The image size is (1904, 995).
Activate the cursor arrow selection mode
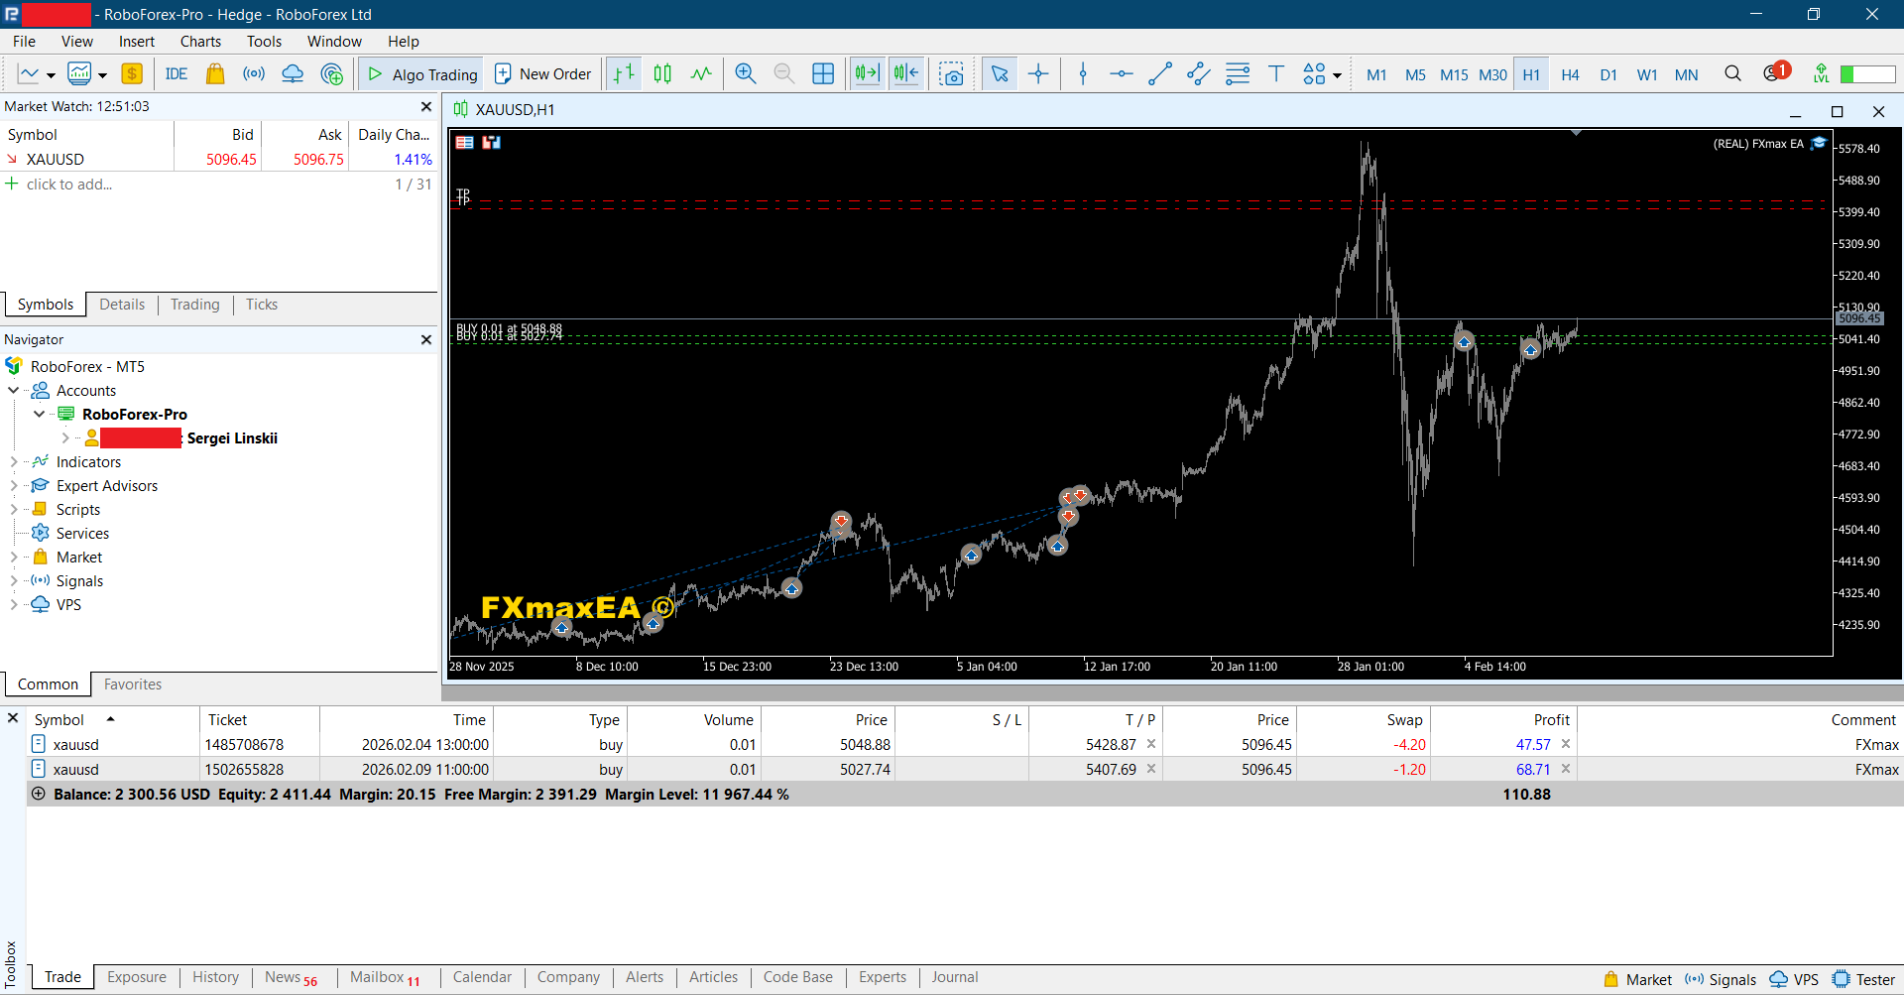tap(1000, 73)
